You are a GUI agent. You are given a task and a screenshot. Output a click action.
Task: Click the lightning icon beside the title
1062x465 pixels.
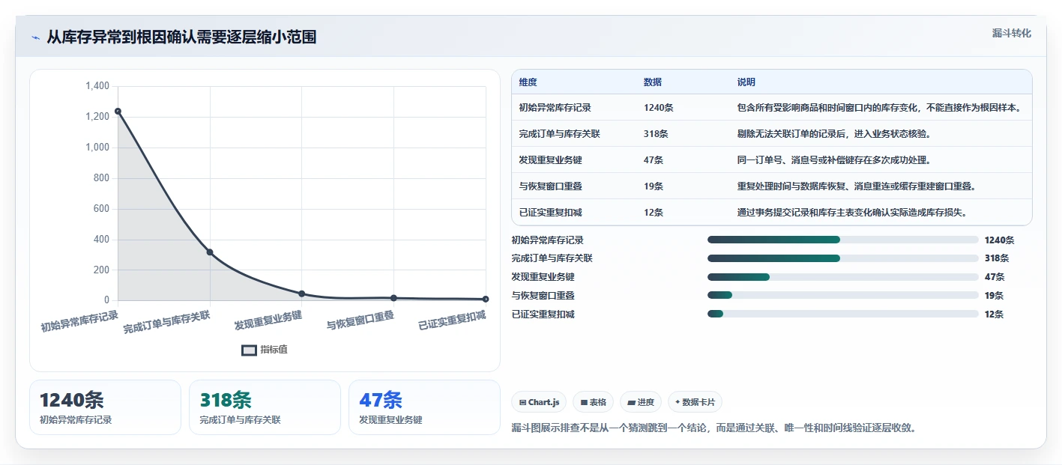pyautogui.click(x=35, y=37)
